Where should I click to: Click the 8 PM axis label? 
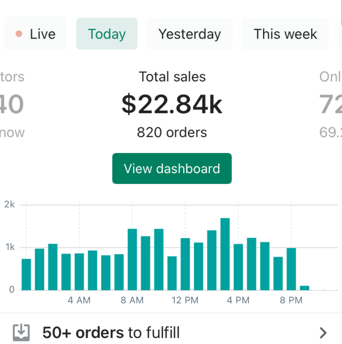point(291,300)
